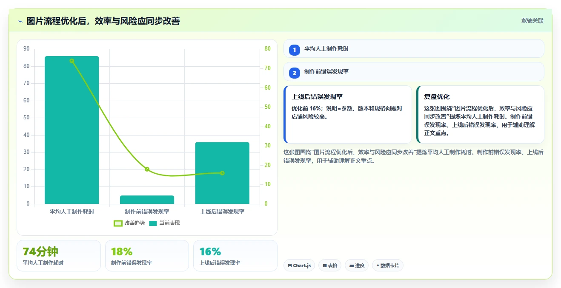Click the 上线后错误发现率 bar
Viewport: 561px width, 288px height.
tap(222, 173)
